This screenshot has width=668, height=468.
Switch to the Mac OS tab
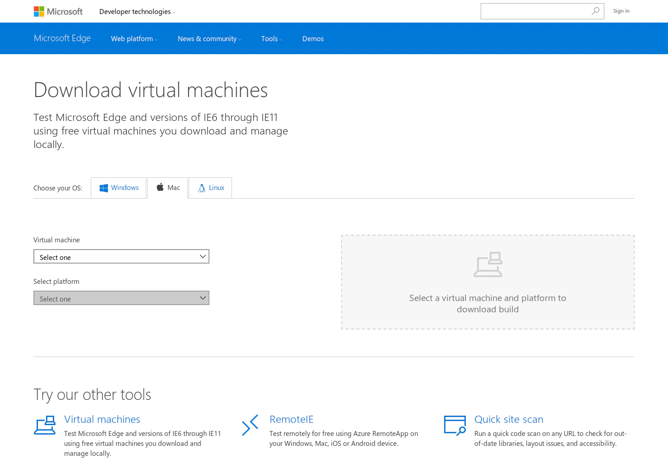tap(167, 188)
